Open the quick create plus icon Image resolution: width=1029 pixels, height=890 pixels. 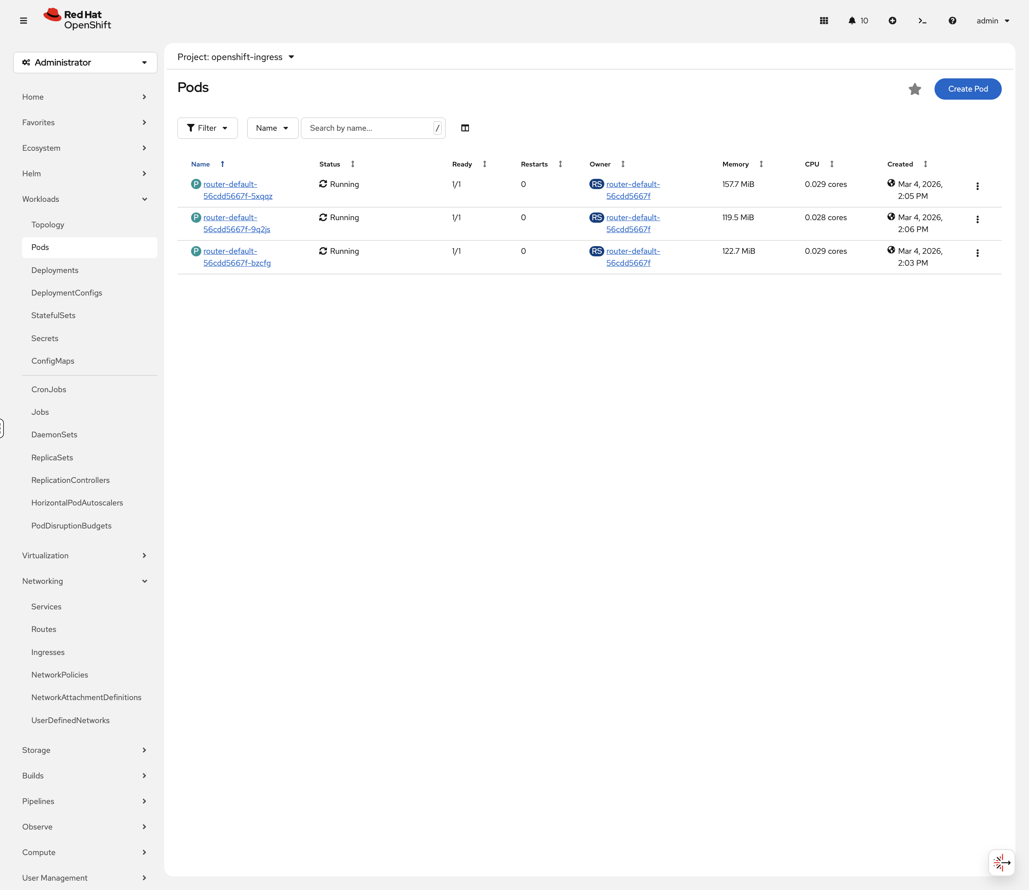[892, 20]
